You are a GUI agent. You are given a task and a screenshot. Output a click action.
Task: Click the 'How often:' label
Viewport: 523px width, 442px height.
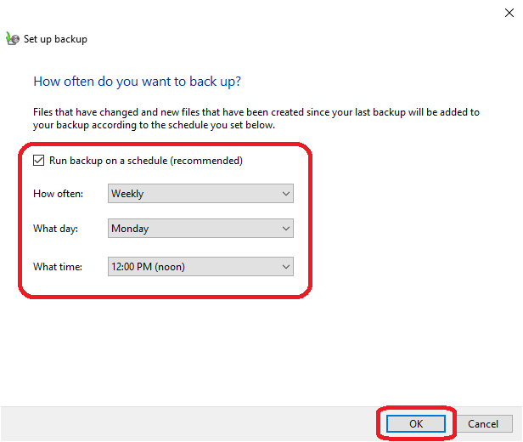point(58,194)
